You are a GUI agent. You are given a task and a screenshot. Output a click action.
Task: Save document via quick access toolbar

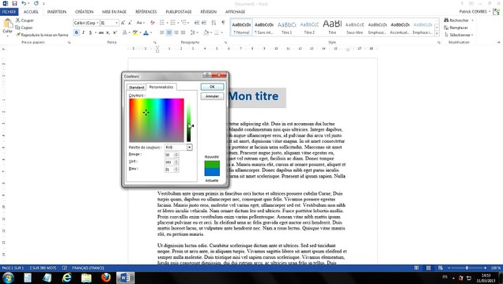(15, 3)
